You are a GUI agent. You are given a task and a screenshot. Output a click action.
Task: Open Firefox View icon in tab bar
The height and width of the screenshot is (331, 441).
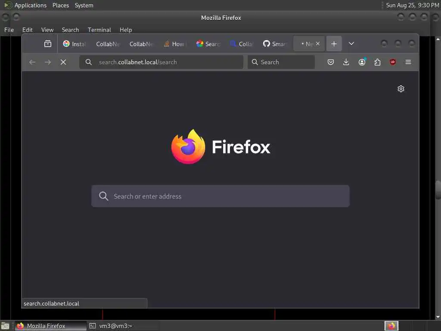click(x=48, y=44)
